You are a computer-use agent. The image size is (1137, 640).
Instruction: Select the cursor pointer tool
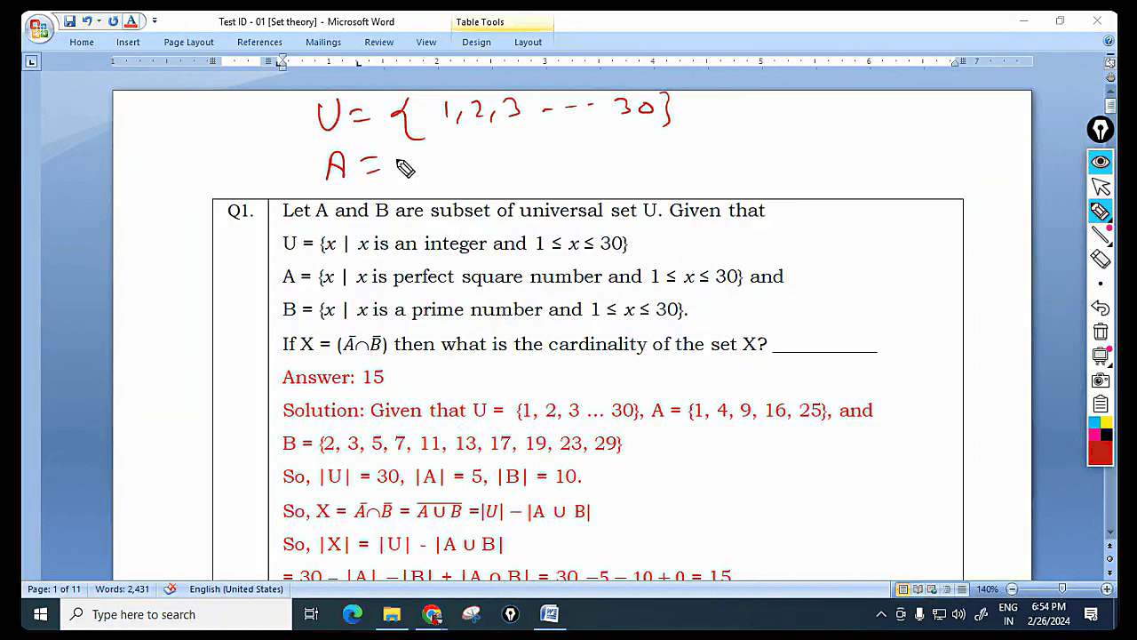click(x=1101, y=187)
